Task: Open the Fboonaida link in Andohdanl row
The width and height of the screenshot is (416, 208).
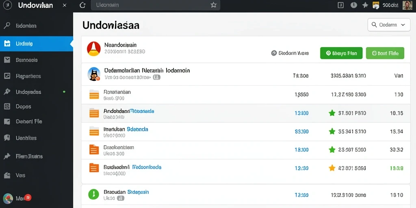Action: [143, 111]
